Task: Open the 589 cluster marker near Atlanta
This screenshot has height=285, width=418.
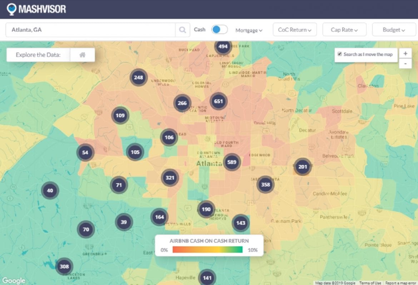Action: tap(232, 162)
